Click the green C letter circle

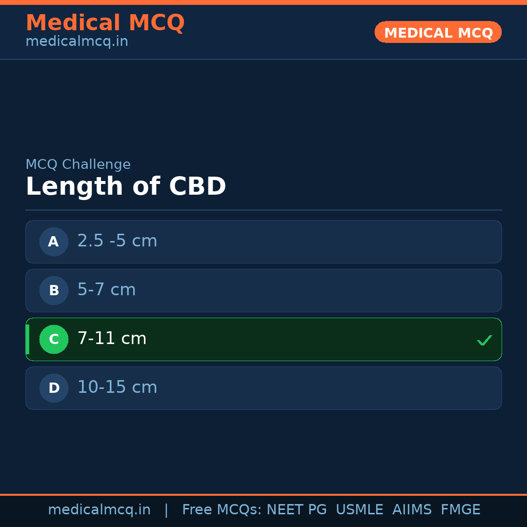pyautogui.click(x=54, y=339)
